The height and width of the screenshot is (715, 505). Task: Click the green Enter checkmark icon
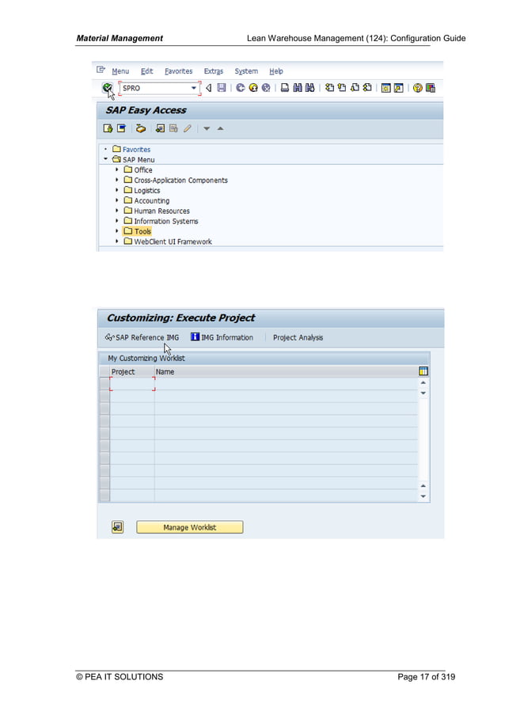pyautogui.click(x=107, y=87)
